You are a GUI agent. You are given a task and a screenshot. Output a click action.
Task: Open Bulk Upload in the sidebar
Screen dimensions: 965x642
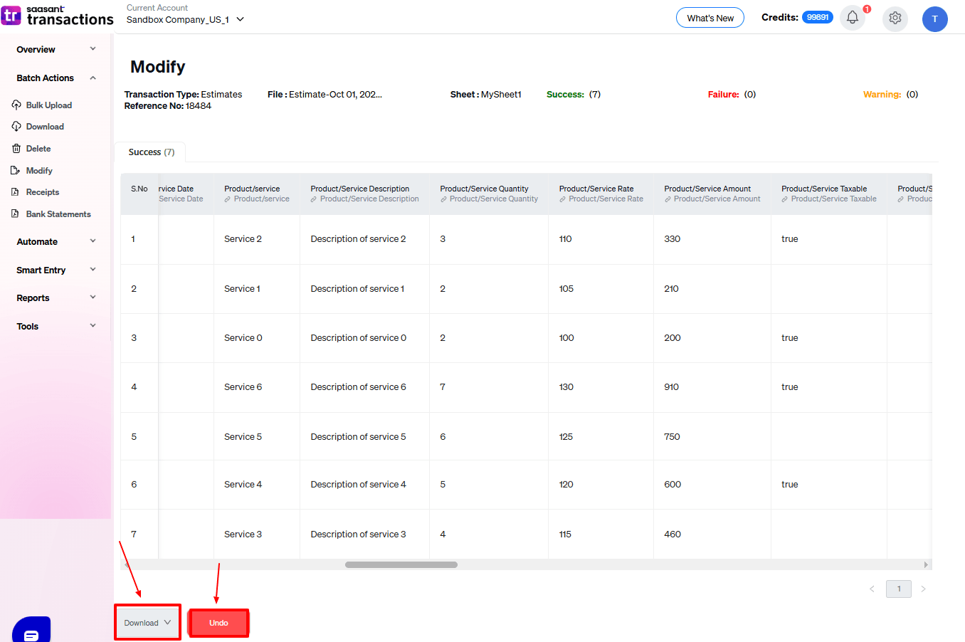48,105
